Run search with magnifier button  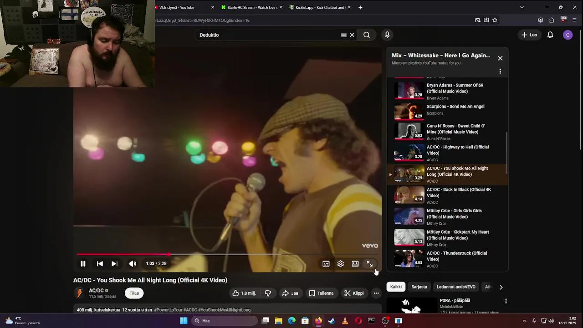click(367, 35)
